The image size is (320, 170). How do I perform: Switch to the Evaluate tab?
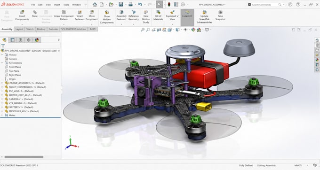[53, 29]
